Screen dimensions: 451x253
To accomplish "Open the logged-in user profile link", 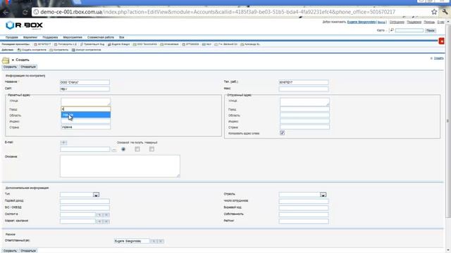I will [362, 22].
